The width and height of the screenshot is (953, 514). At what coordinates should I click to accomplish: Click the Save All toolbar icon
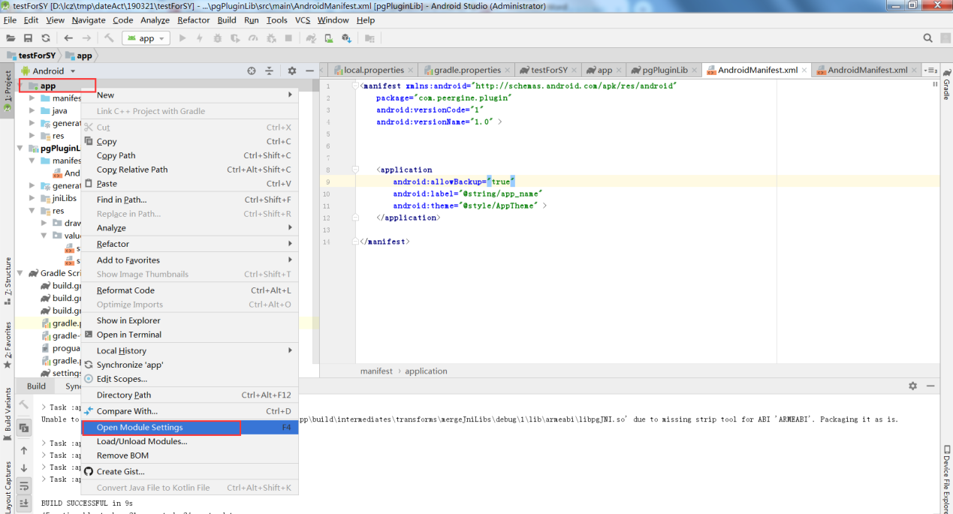tap(28, 38)
